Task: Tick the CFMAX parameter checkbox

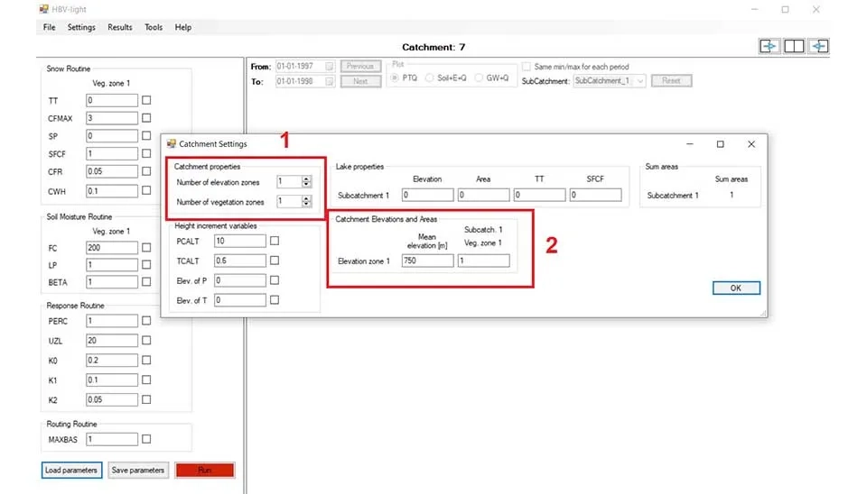Action: [x=146, y=118]
